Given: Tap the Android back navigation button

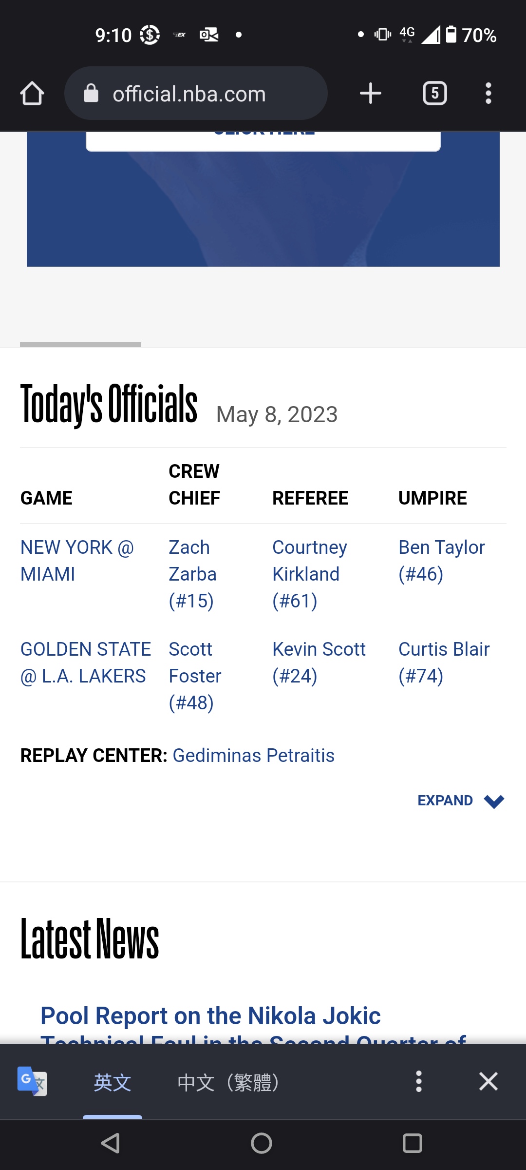Looking at the screenshot, I should pos(111,1143).
